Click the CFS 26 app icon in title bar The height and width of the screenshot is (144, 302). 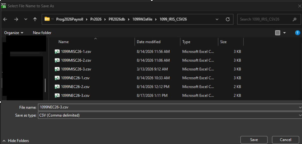point(4,6)
